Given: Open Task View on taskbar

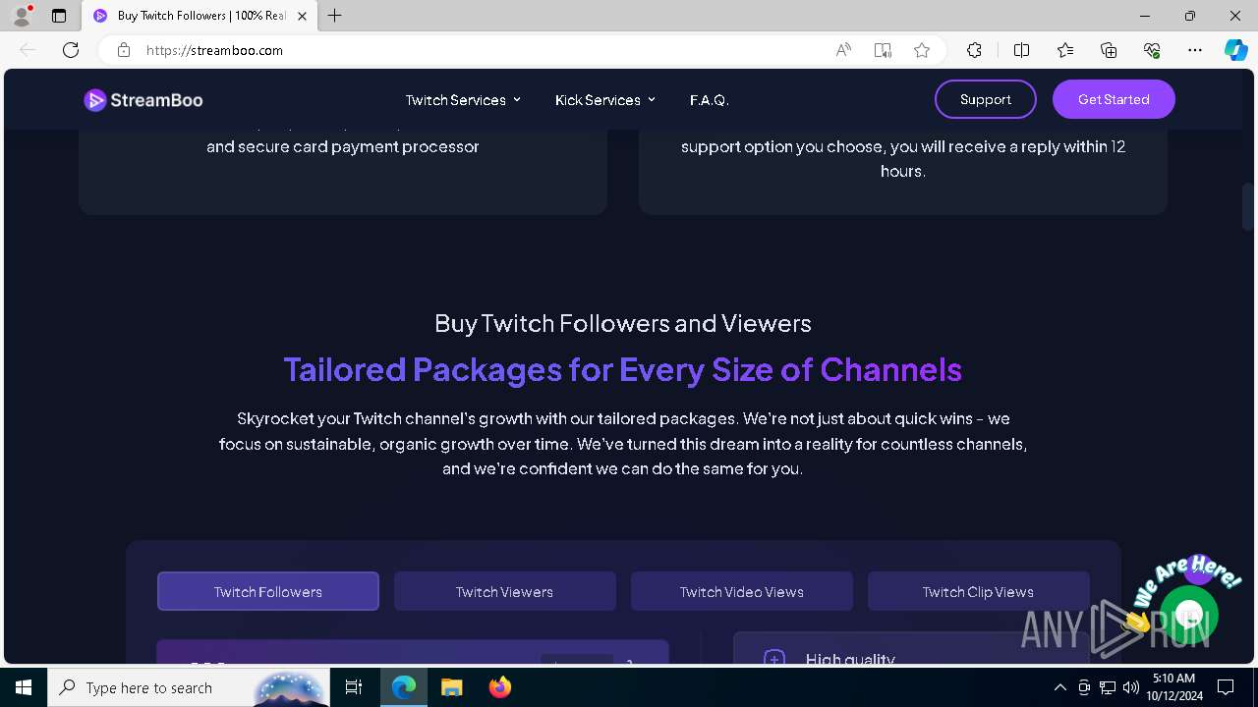Looking at the screenshot, I should [x=354, y=687].
